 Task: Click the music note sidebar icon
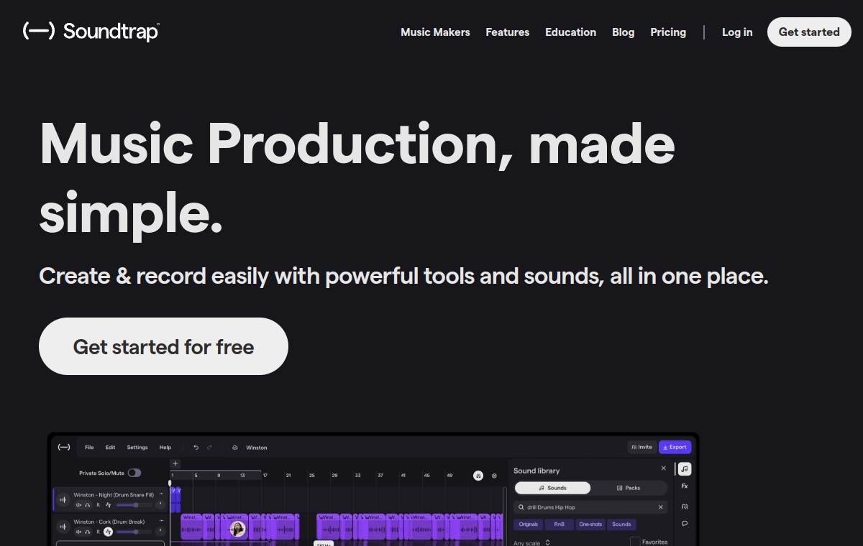tap(685, 468)
